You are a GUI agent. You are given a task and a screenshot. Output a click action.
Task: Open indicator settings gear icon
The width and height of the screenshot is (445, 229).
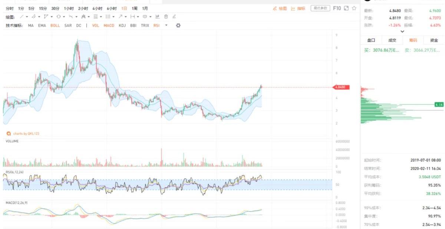pos(178,25)
